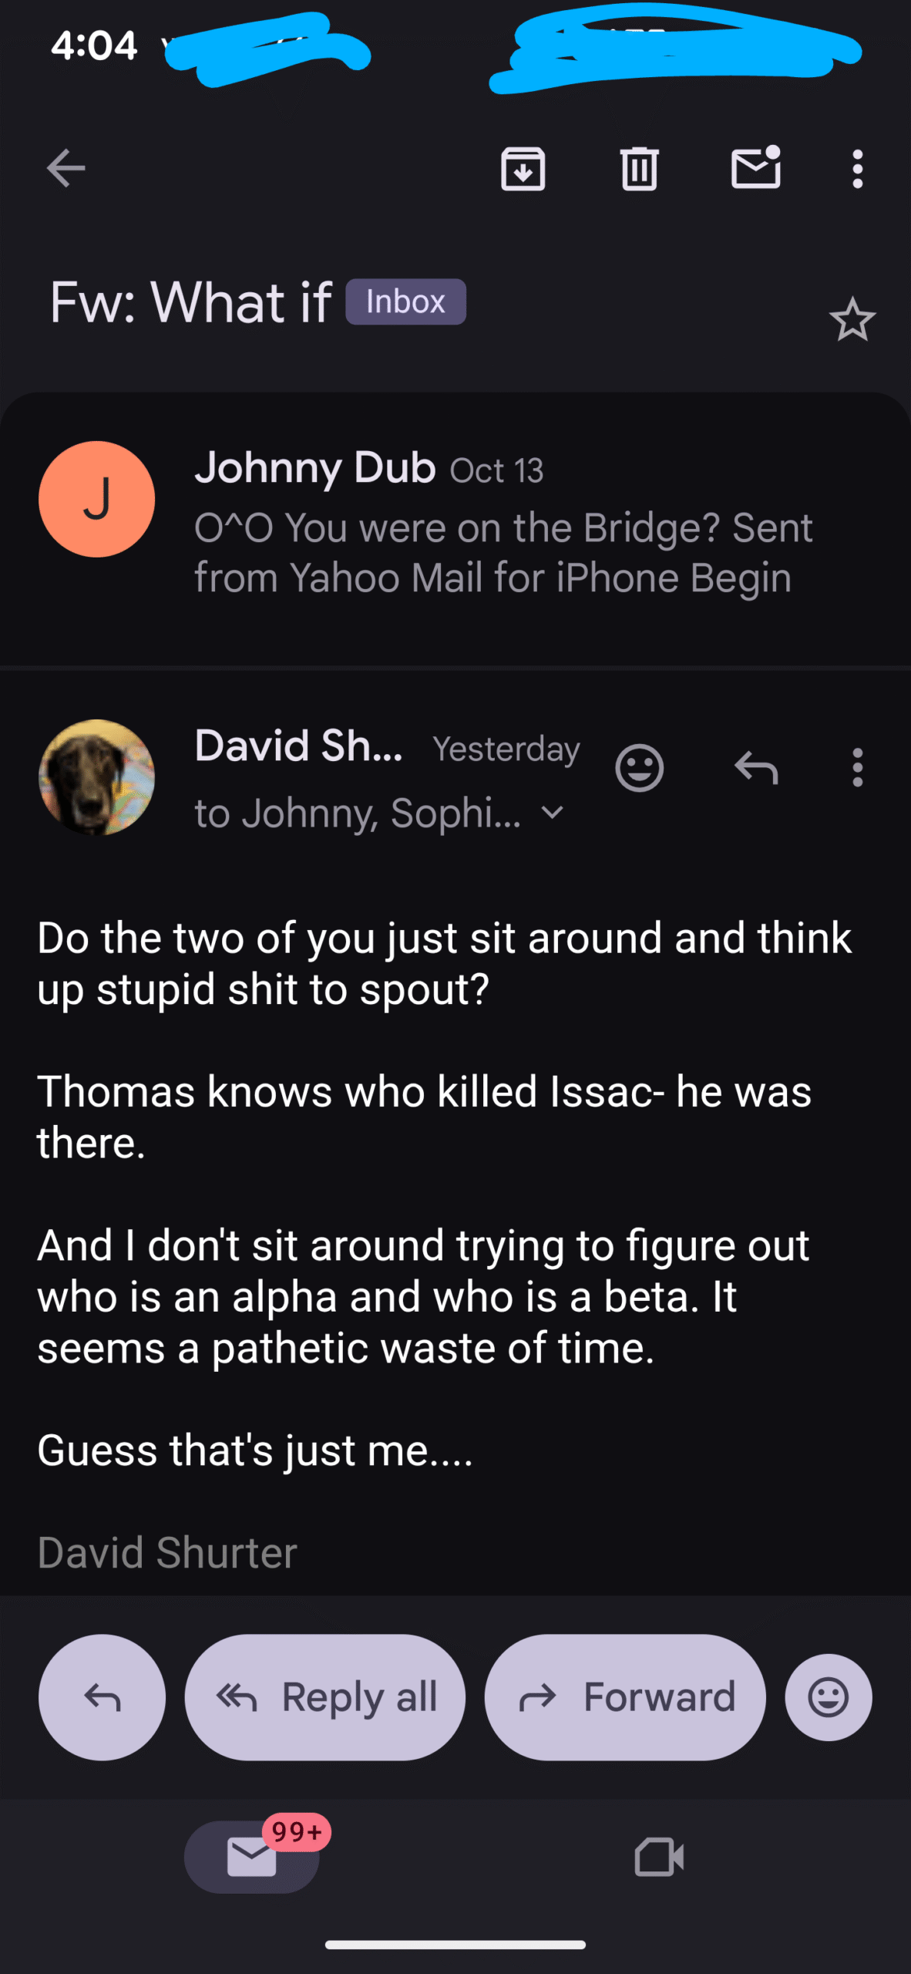Mark the conversation as unread
The height and width of the screenshot is (1974, 911).
point(755,167)
